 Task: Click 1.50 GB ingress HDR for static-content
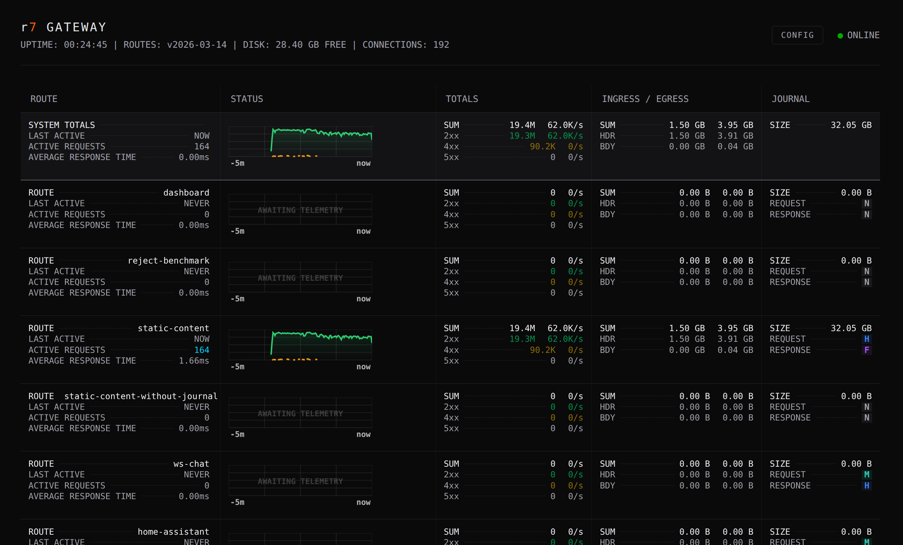pos(687,339)
